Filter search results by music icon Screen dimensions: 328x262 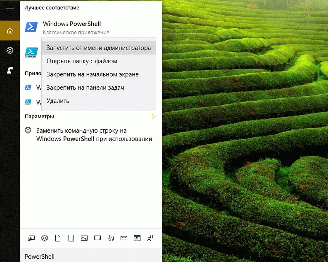pyautogui.click(x=111, y=238)
